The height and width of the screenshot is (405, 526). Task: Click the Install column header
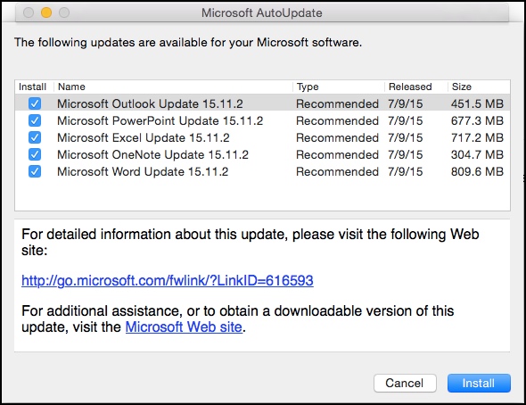point(32,87)
